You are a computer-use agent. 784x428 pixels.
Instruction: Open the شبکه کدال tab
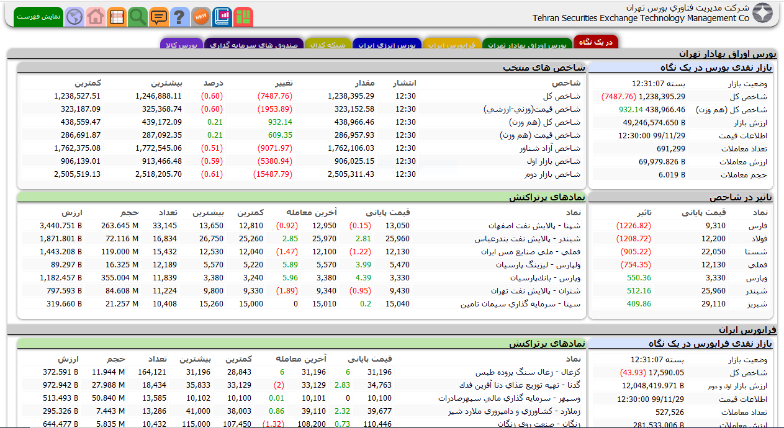328,45
